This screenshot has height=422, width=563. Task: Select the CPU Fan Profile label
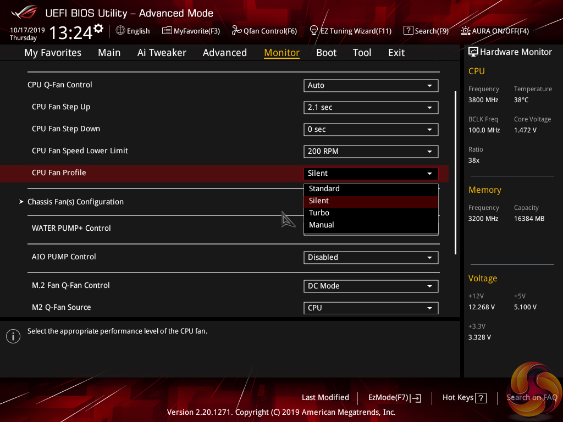(x=59, y=173)
